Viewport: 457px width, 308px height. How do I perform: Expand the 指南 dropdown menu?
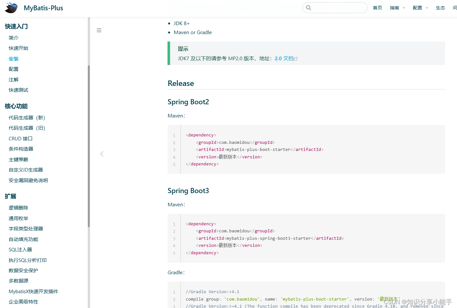(x=397, y=8)
